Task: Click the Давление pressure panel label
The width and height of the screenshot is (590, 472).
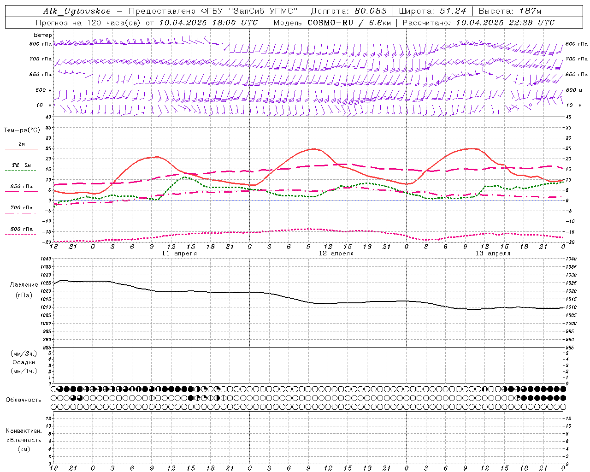Action: click(x=24, y=285)
